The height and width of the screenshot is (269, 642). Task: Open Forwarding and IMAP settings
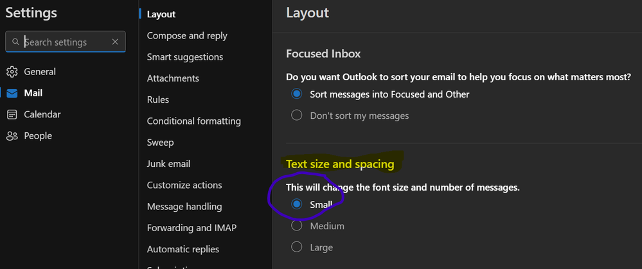click(193, 227)
